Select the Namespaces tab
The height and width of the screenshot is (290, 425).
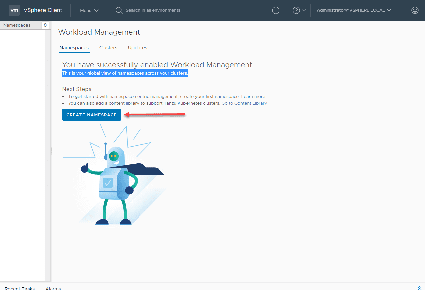pos(74,48)
